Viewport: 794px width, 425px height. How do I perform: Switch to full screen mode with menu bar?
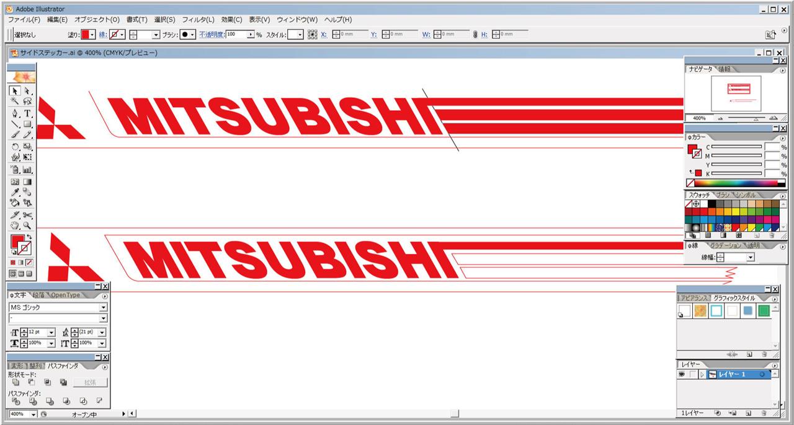21,273
